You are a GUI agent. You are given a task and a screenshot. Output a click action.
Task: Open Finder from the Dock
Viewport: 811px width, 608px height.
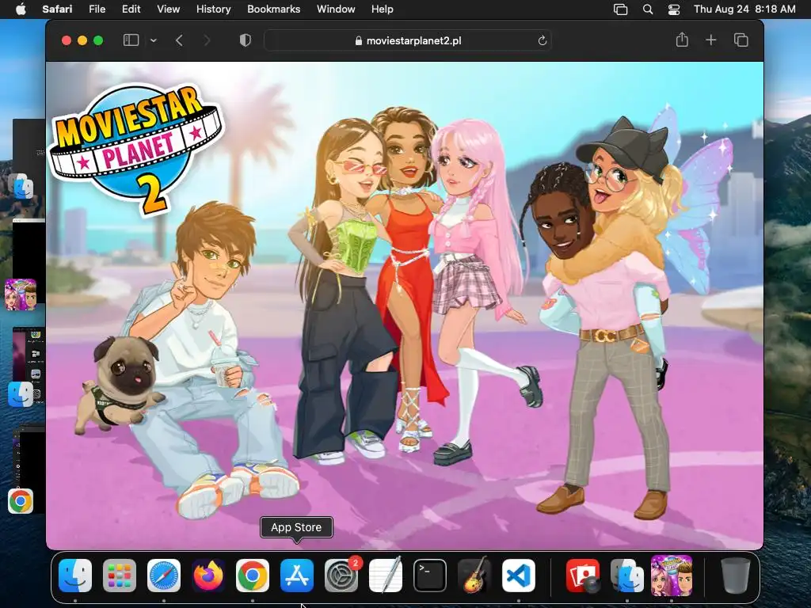pos(75,575)
